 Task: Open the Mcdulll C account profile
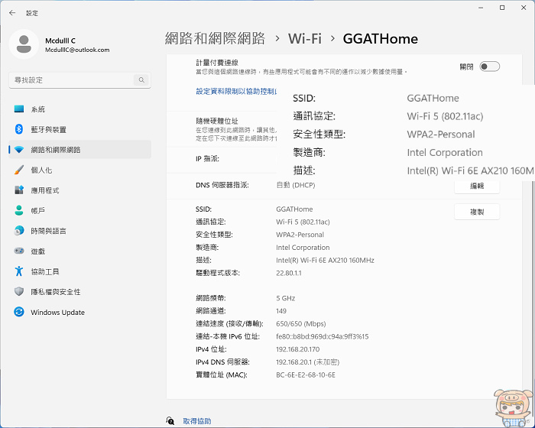(x=61, y=44)
